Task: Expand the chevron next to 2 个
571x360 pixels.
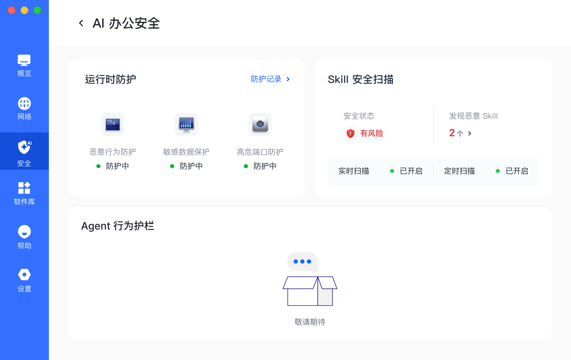Action: coord(470,133)
